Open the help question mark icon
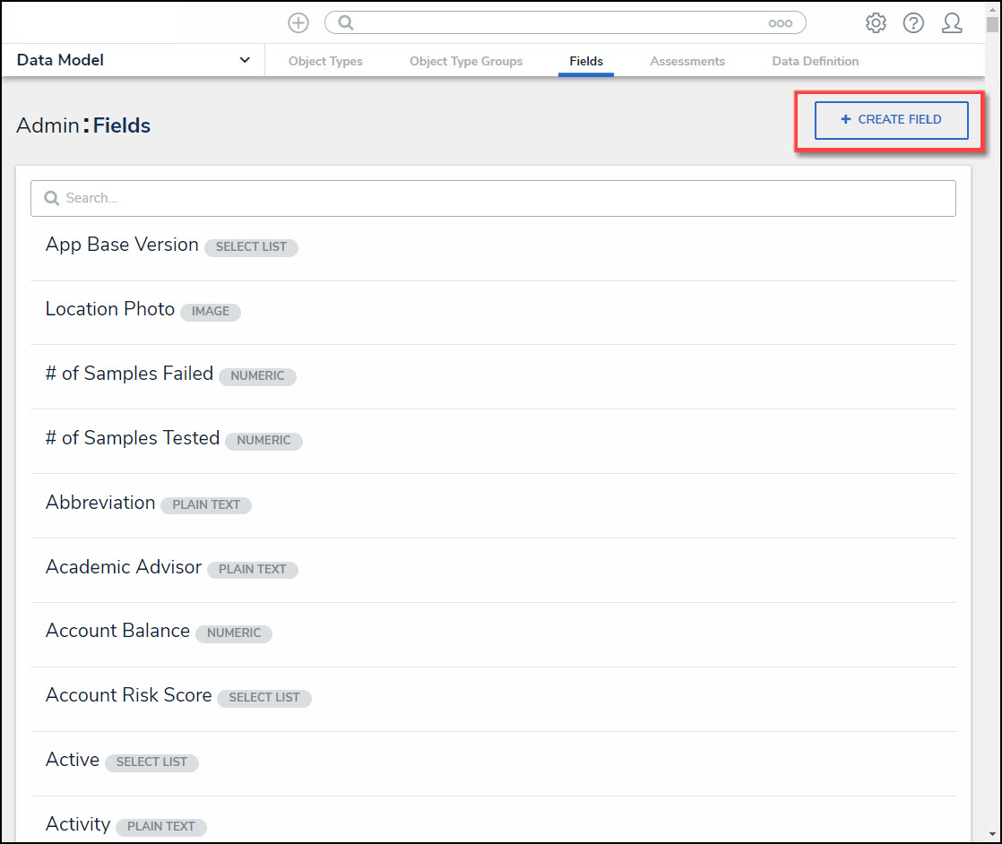 (x=913, y=23)
